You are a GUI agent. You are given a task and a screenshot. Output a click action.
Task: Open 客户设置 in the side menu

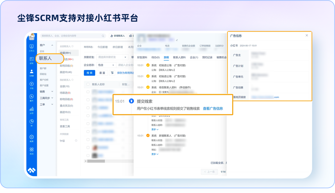click(x=44, y=85)
